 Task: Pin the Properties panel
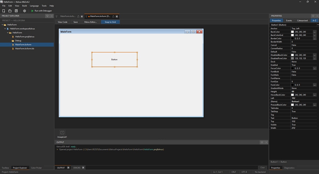pyautogui.click(x=313, y=16)
